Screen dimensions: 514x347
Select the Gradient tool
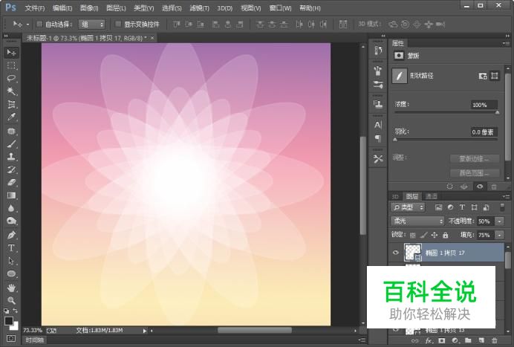pyautogui.click(x=11, y=195)
